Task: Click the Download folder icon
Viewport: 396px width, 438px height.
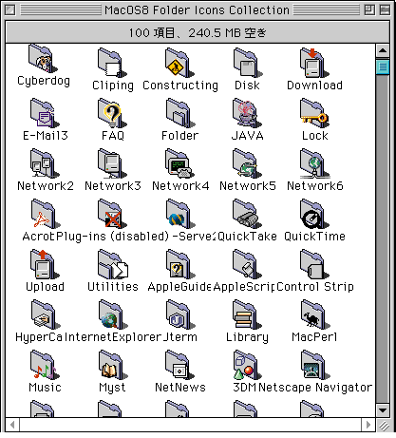Action: pyautogui.click(x=314, y=63)
